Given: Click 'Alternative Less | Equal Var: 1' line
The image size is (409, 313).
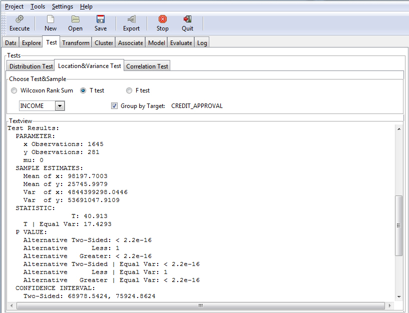Looking at the screenshot, I should 96,272.
